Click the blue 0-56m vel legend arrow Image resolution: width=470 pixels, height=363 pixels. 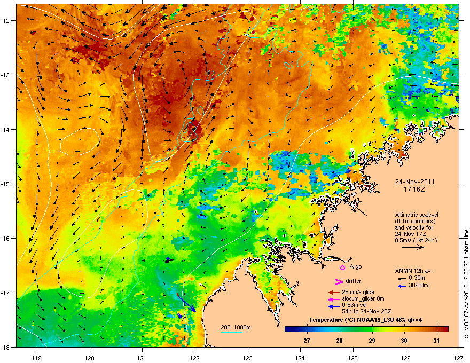tap(334, 306)
